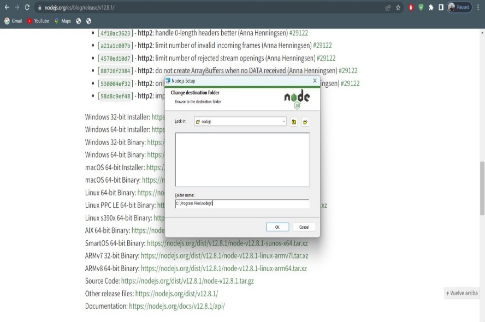Image resolution: width=485 pixels, height=322 pixels.
Task: Reload the Node.js release page
Action: [x=27, y=8]
